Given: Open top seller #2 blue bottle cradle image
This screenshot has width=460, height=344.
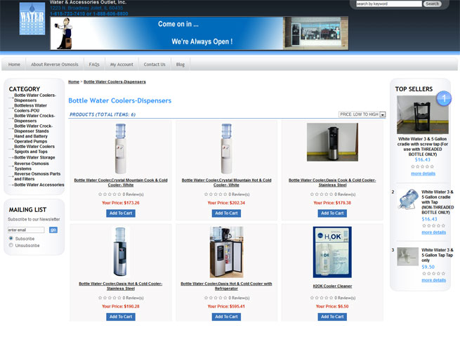Looking at the screenshot, I should [408, 199].
